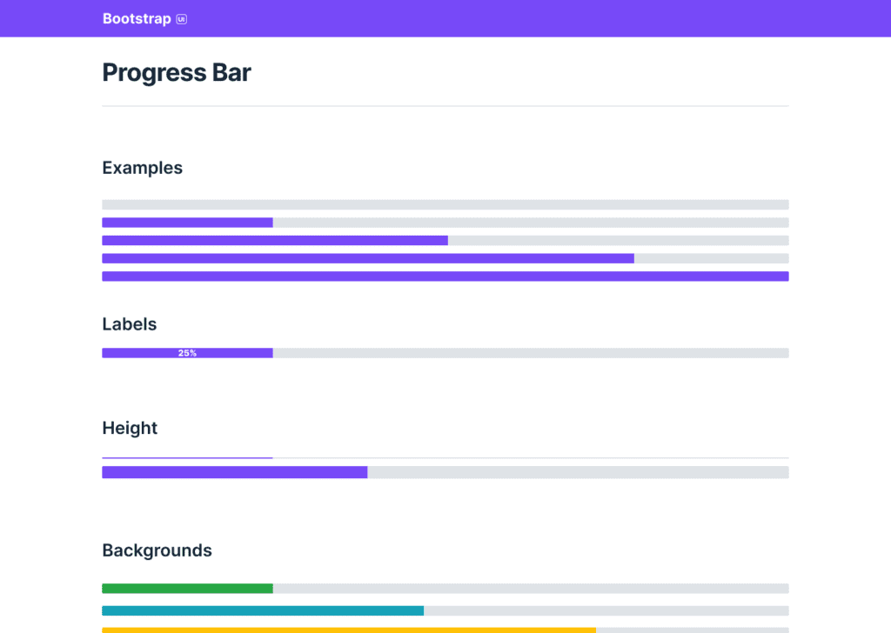Click the thicker purple bar under Height

[x=235, y=472]
